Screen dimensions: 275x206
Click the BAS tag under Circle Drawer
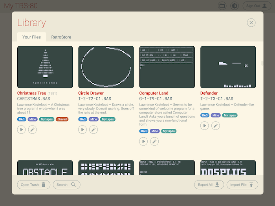pos(83,119)
